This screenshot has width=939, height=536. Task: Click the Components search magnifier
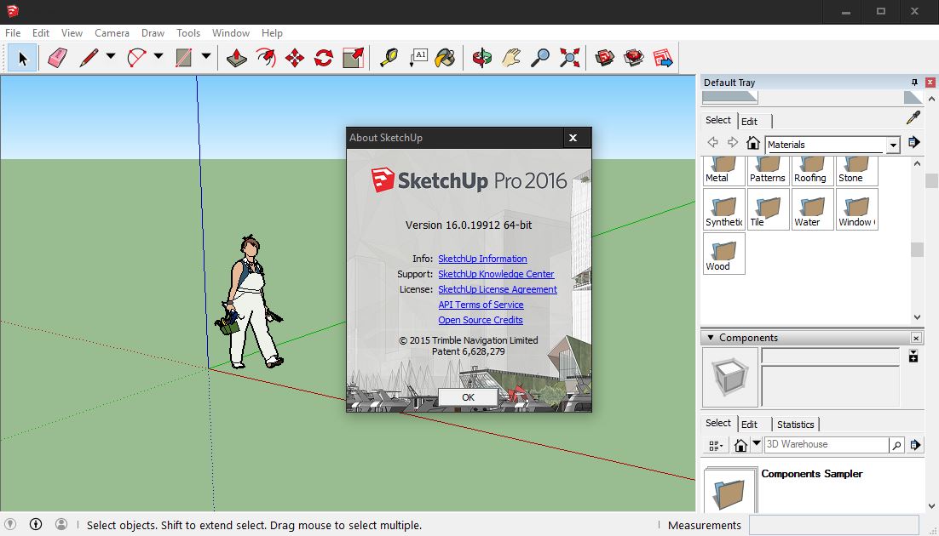point(896,445)
